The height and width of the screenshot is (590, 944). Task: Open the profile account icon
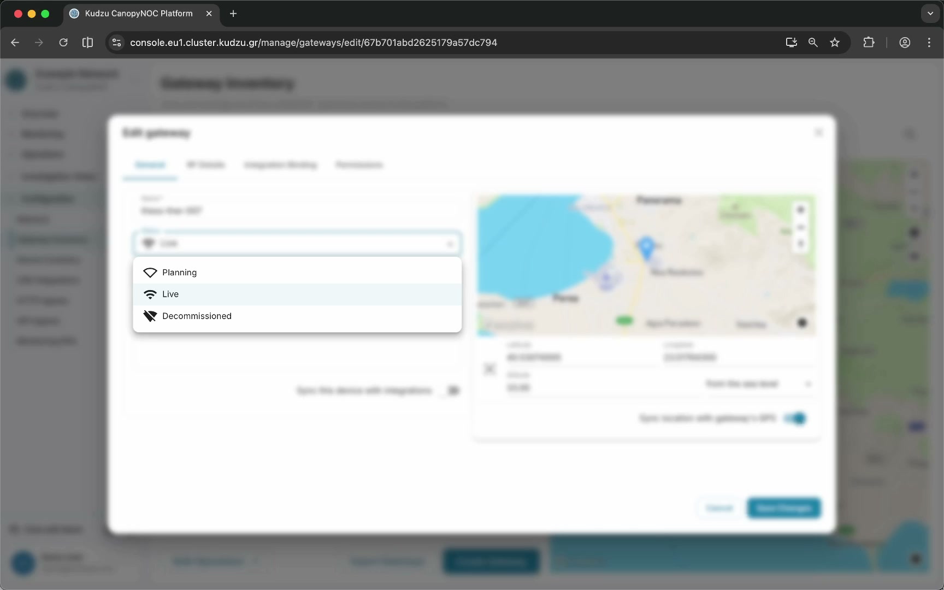[x=905, y=43]
